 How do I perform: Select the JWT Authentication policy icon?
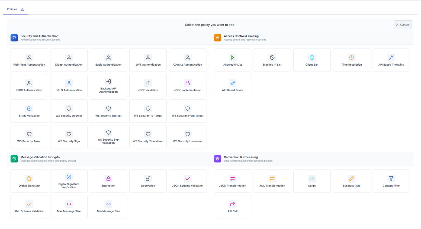point(148,57)
